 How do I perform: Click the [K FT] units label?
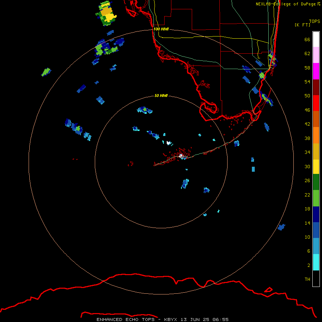(x=302, y=25)
